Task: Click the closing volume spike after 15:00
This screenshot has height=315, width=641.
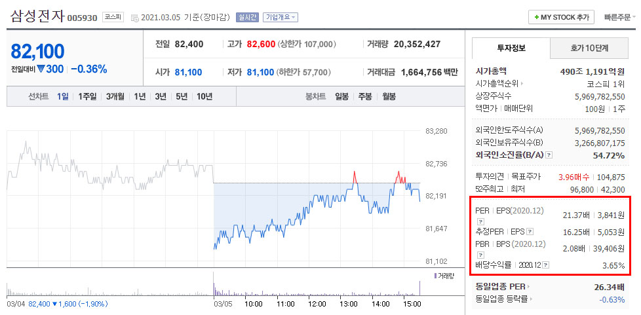Action: tap(419, 288)
